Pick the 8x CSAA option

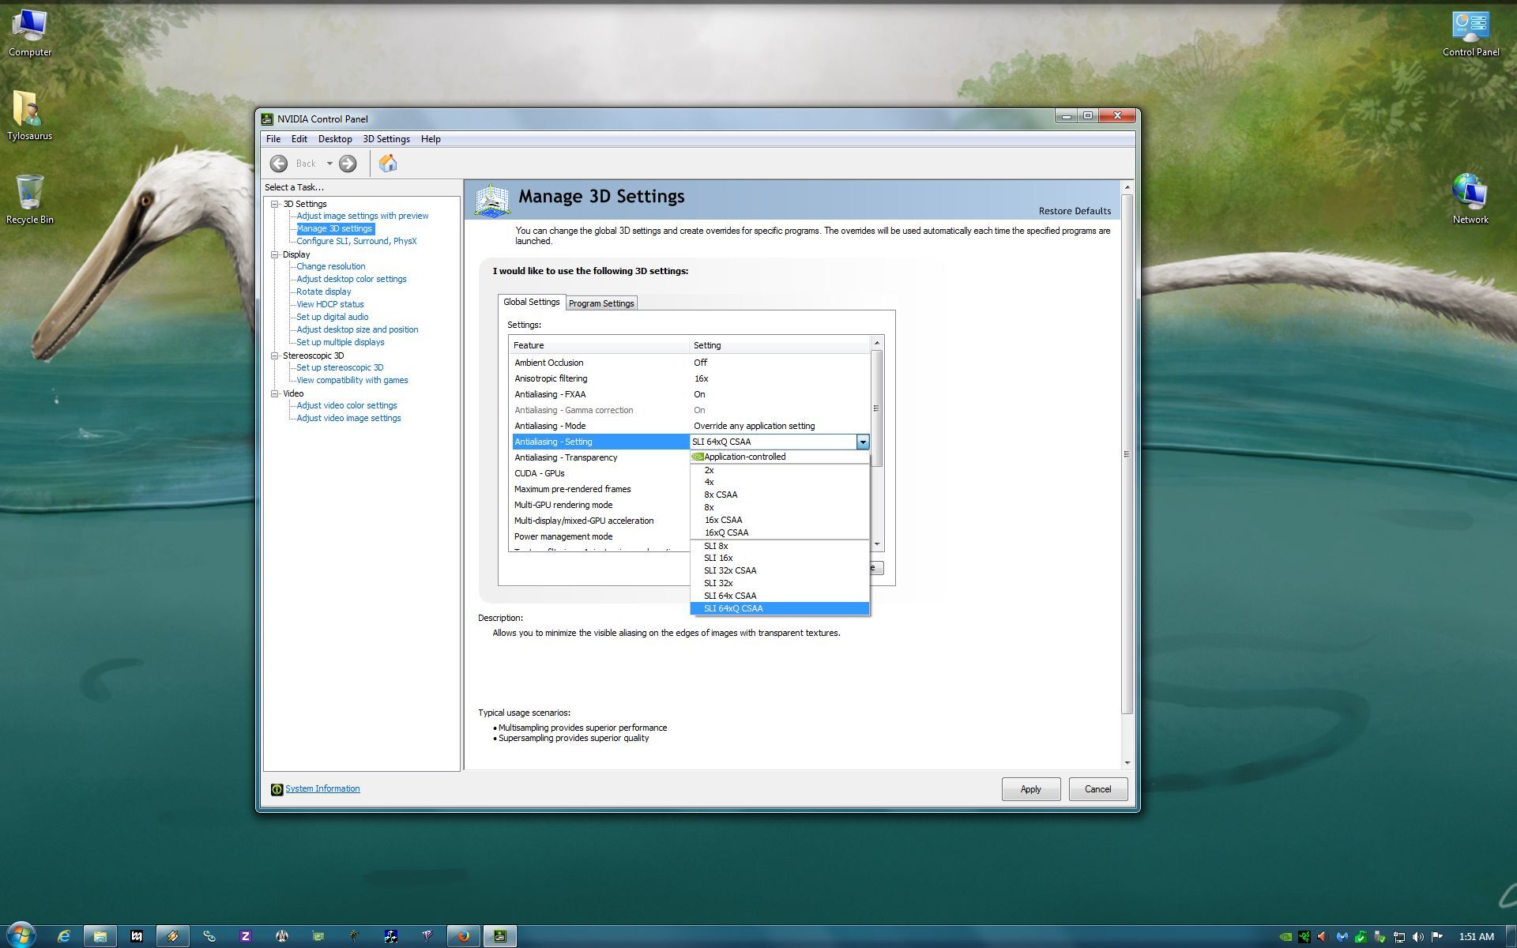point(780,495)
